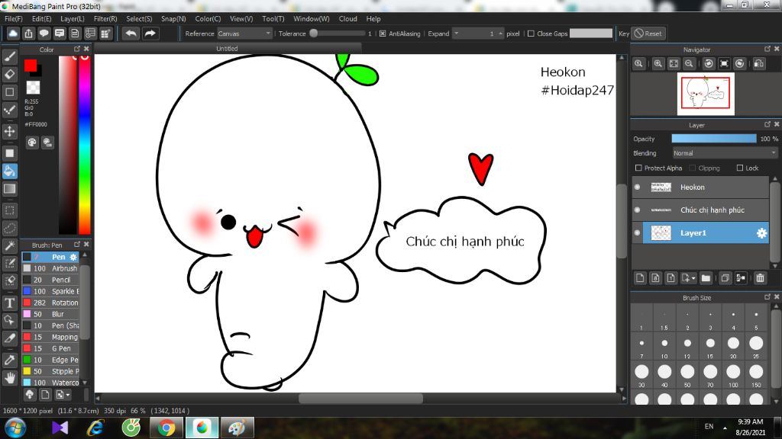This screenshot has height=439, width=782.
Task: Click the layer Opacity slider
Action: click(714, 139)
